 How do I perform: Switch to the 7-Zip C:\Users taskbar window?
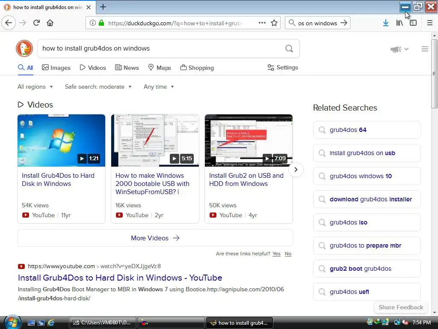point(102,323)
